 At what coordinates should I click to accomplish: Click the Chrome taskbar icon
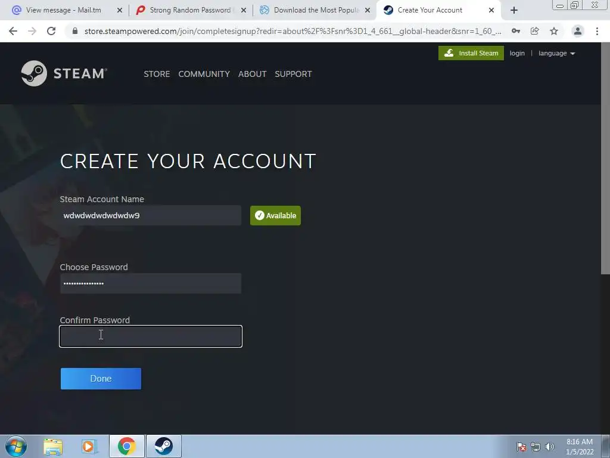click(x=127, y=446)
